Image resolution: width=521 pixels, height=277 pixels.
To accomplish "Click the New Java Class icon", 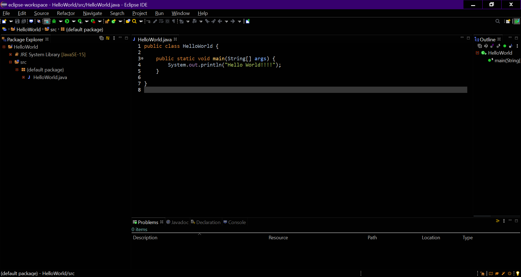I will (114, 21).
